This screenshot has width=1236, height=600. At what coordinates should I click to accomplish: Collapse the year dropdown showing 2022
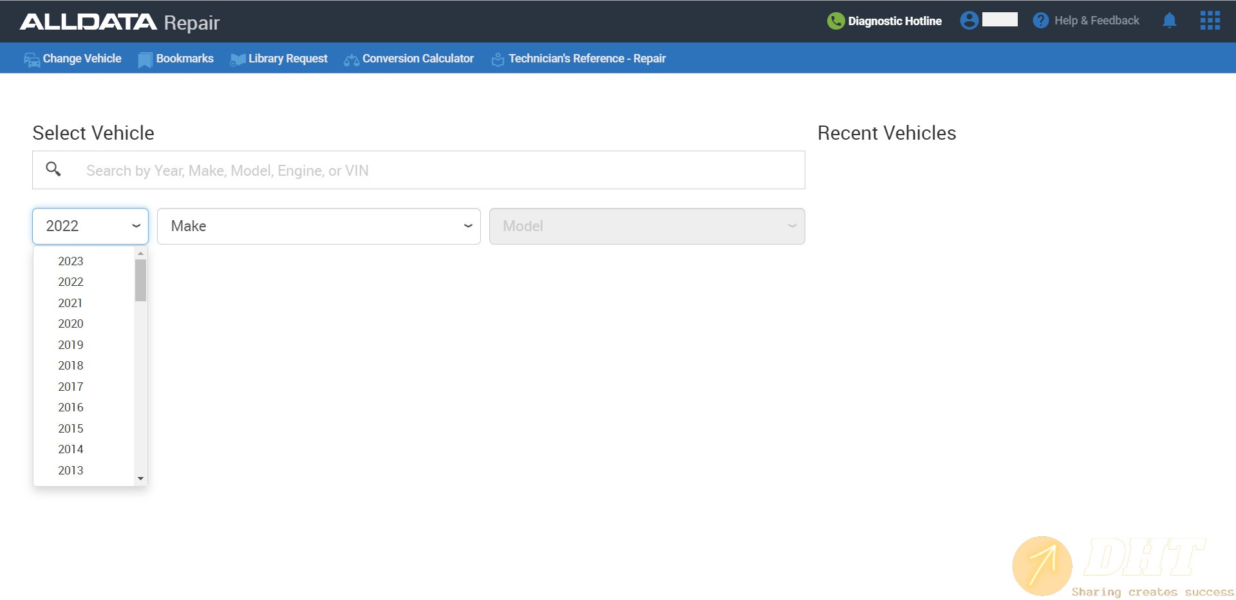coord(90,226)
